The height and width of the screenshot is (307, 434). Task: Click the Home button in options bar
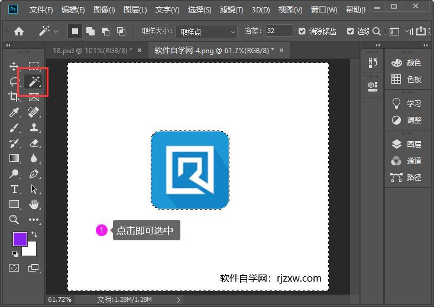[19, 31]
